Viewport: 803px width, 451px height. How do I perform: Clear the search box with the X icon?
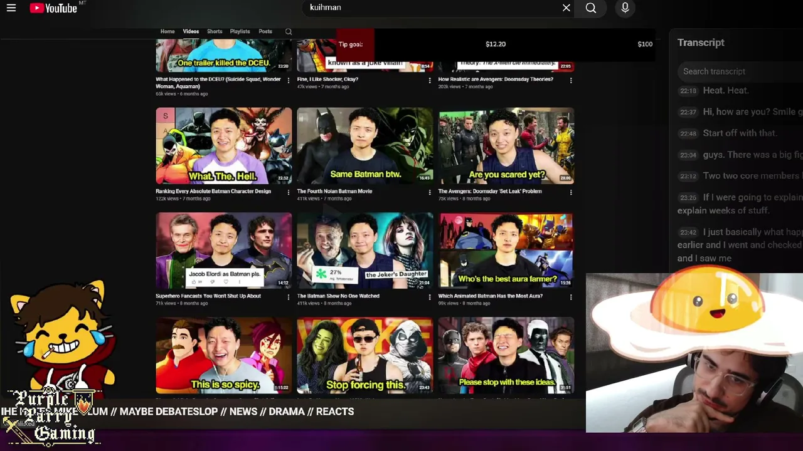point(566,8)
